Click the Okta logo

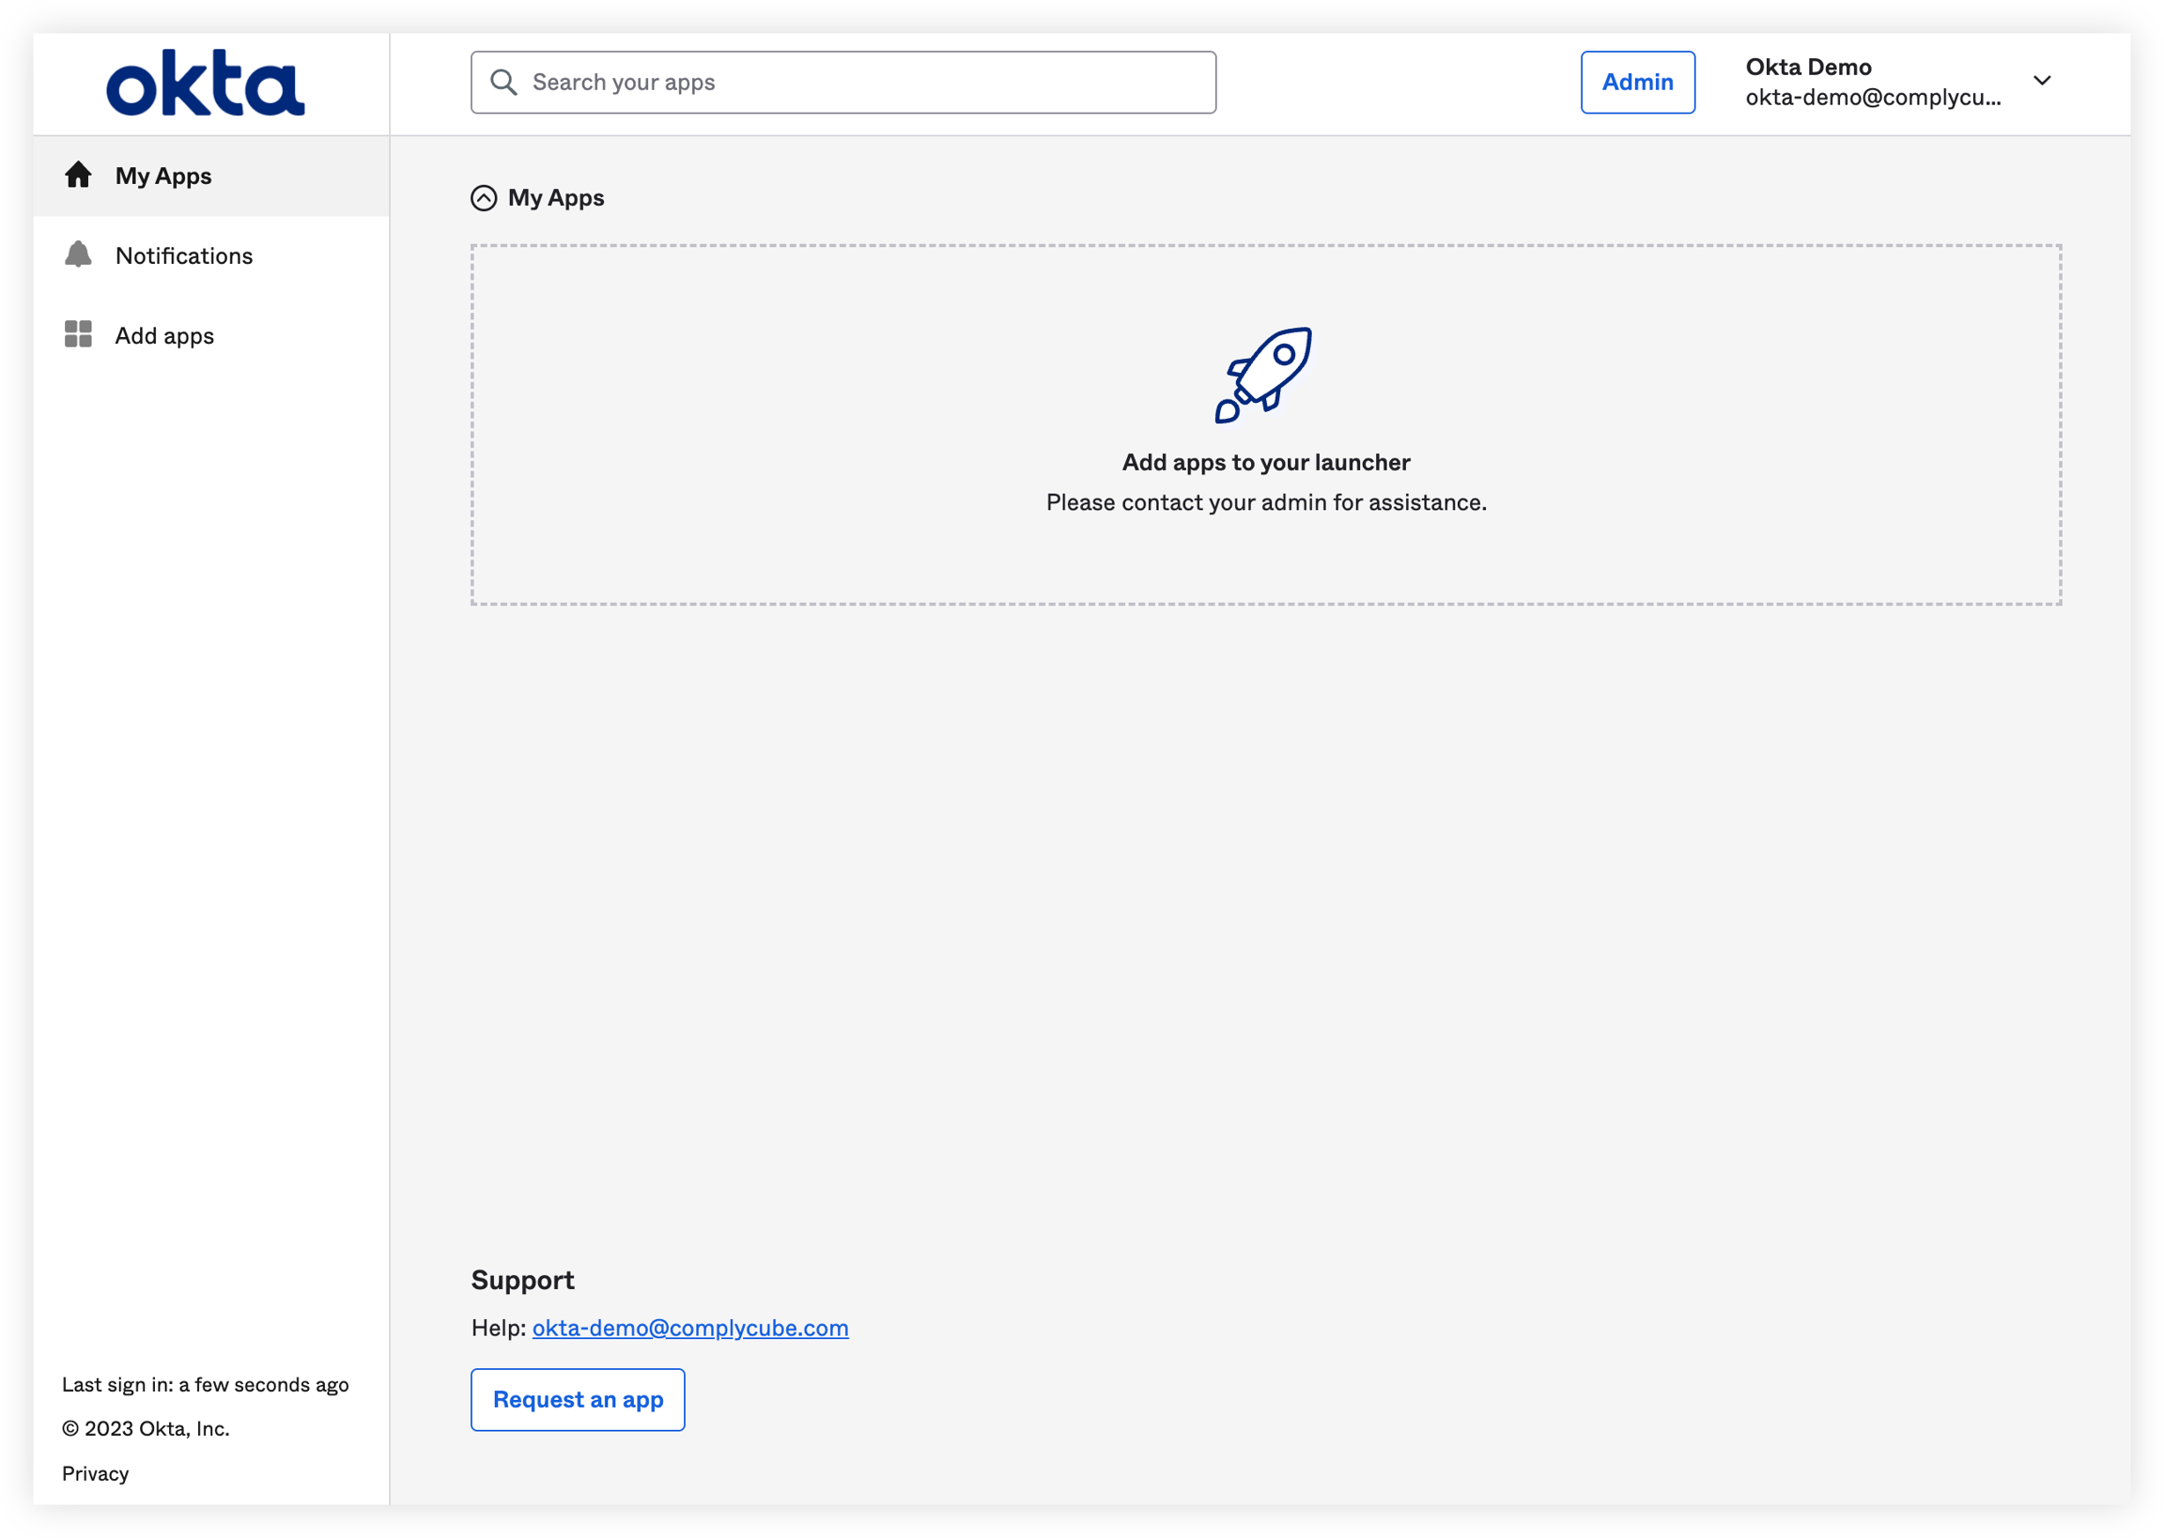pos(205,84)
